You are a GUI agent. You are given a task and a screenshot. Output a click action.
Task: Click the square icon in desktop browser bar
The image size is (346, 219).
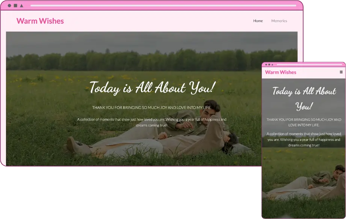[15, 6]
